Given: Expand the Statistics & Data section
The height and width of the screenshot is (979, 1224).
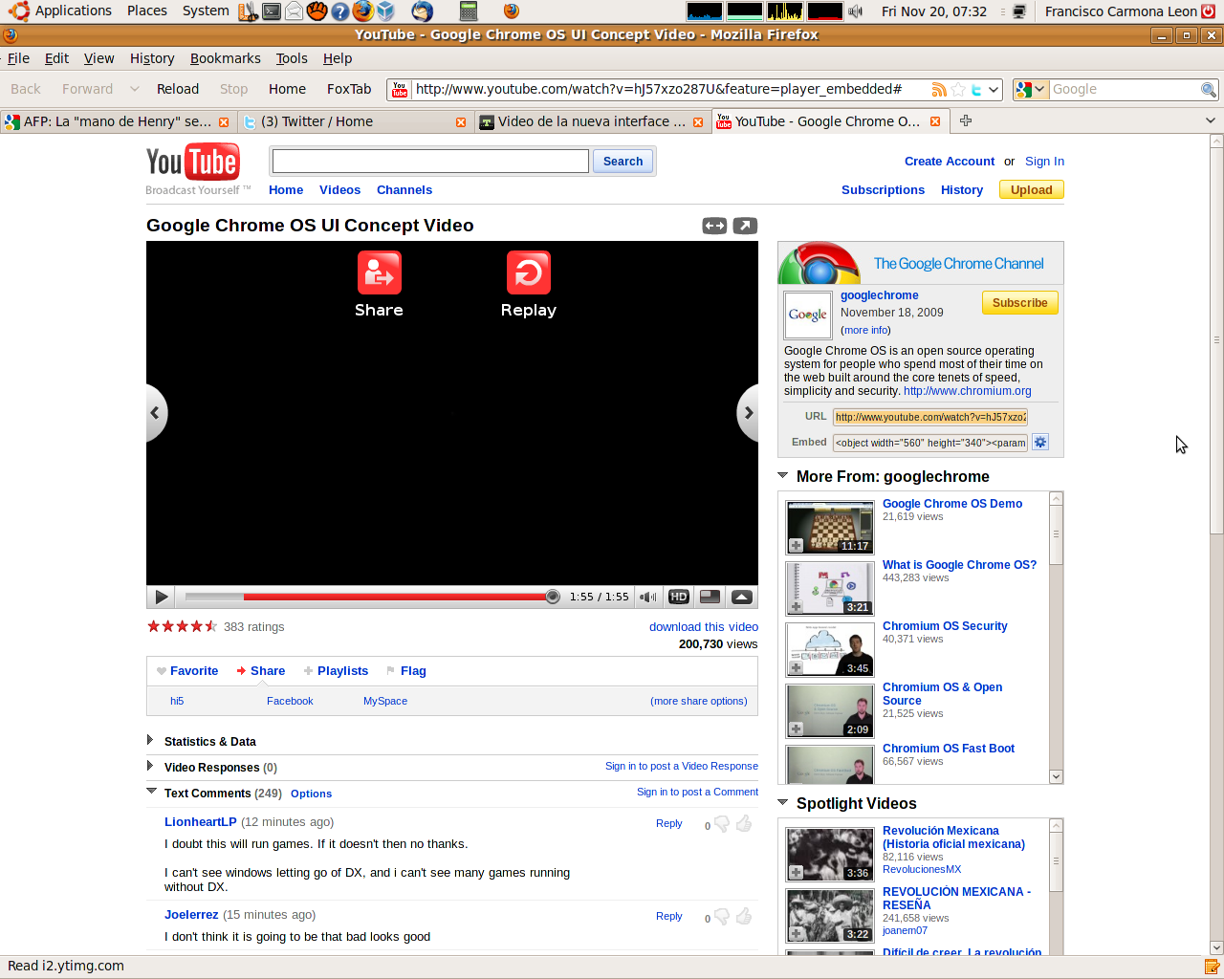Looking at the screenshot, I should click(151, 740).
